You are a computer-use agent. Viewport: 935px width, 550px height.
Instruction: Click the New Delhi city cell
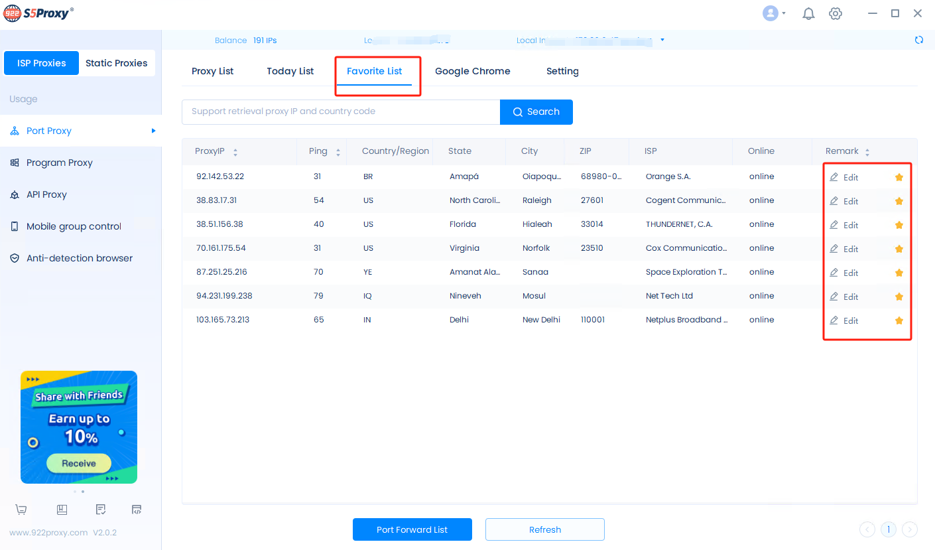pyautogui.click(x=541, y=320)
